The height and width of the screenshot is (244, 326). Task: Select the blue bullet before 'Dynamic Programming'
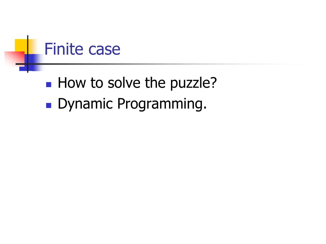(x=49, y=105)
